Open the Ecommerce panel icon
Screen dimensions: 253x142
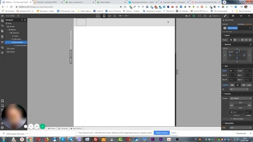(x=2, y=42)
